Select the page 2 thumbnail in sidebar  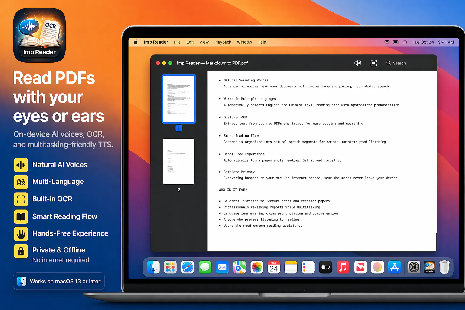[179, 161]
